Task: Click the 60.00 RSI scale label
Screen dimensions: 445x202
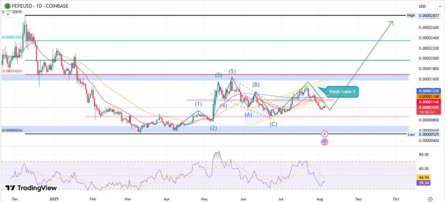Action: pyautogui.click(x=423, y=169)
